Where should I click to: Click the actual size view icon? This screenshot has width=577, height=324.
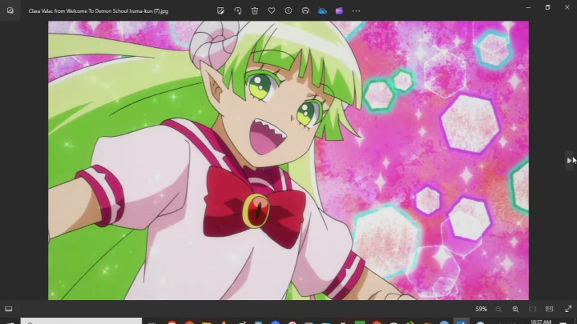(549, 309)
